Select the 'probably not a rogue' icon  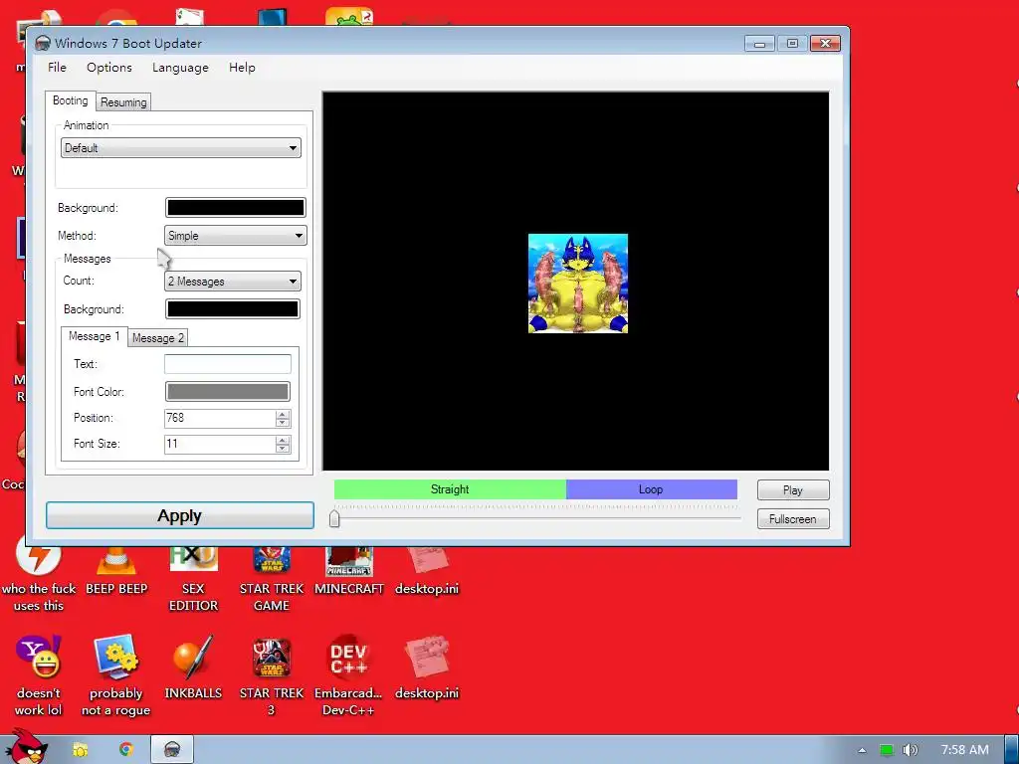[x=115, y=676]
